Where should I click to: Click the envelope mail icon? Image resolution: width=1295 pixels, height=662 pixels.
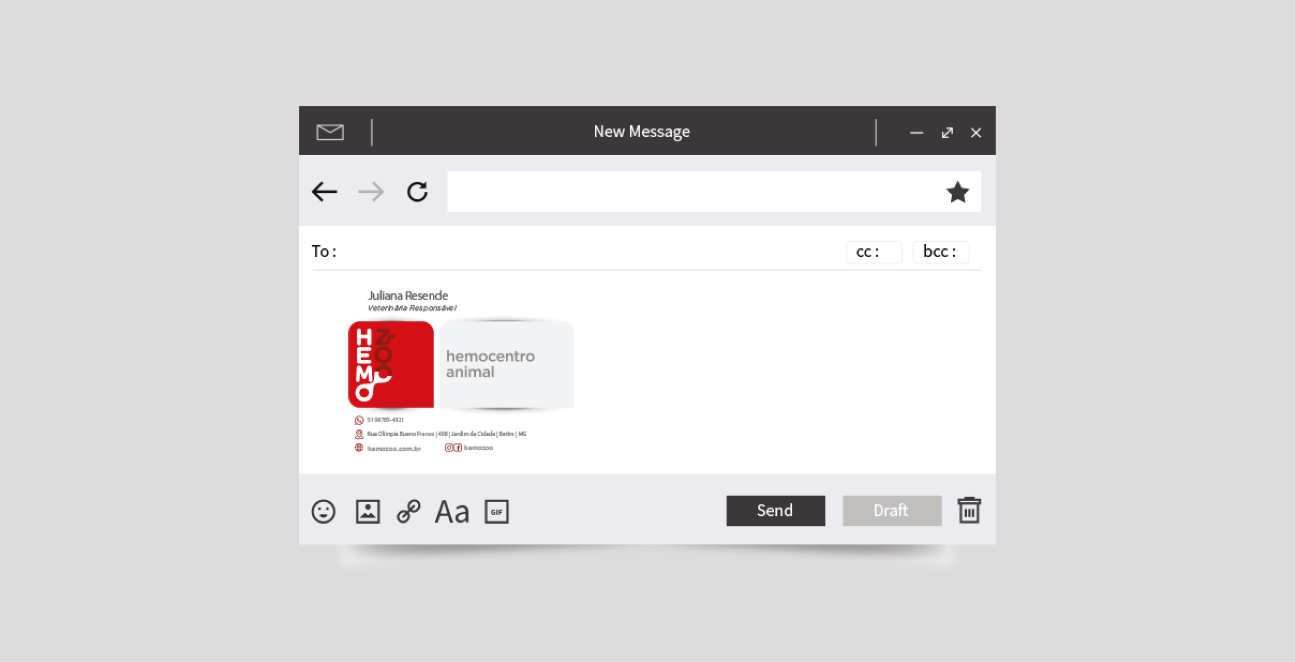[330, 132]
